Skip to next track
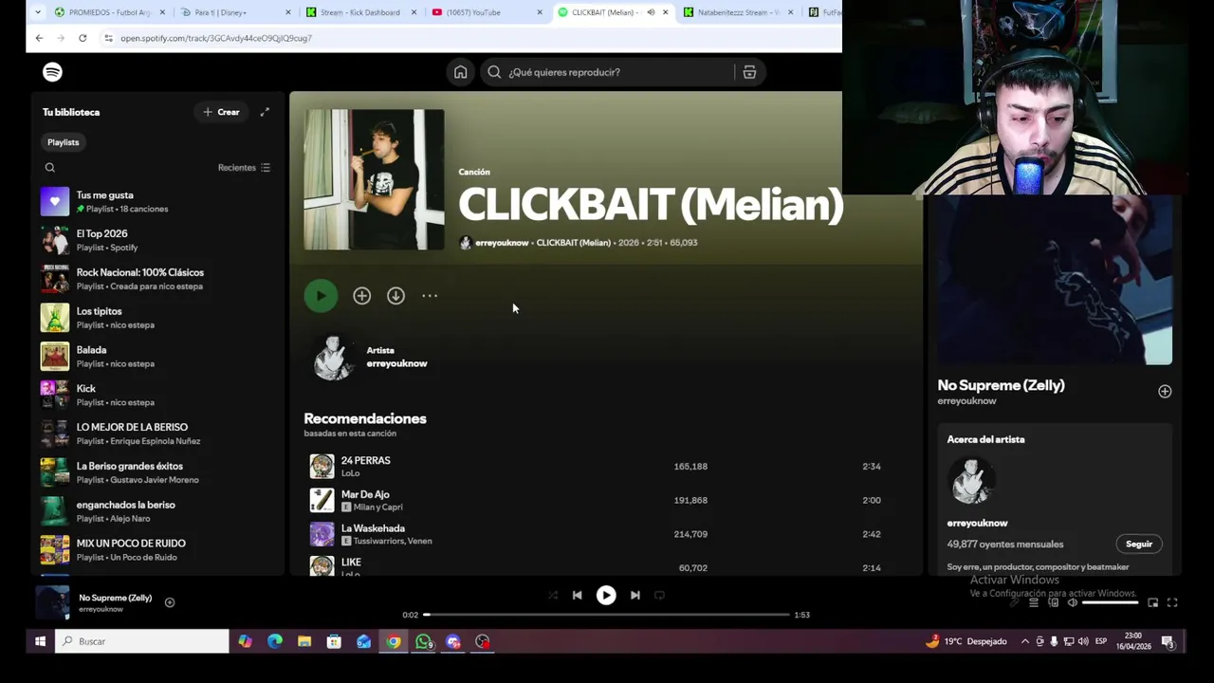The image size is (1214, 683). coord(635,596)
